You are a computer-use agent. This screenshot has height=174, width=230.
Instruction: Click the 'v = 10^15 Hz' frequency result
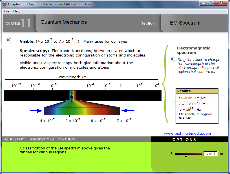[190, 109]
